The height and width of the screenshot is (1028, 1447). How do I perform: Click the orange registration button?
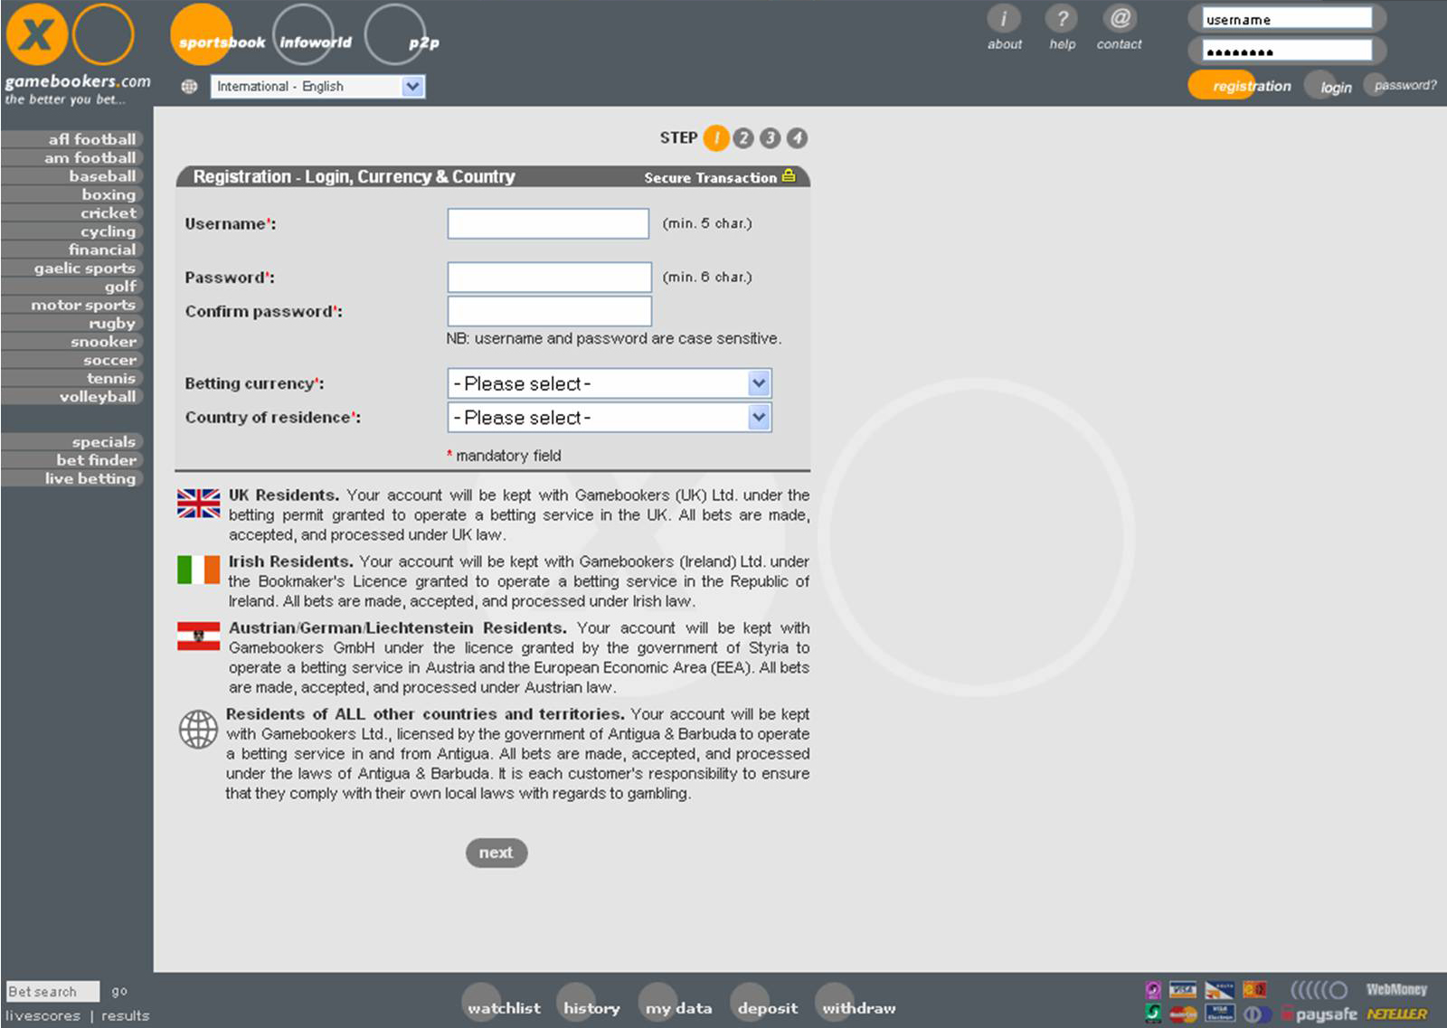pos(1241,86)
